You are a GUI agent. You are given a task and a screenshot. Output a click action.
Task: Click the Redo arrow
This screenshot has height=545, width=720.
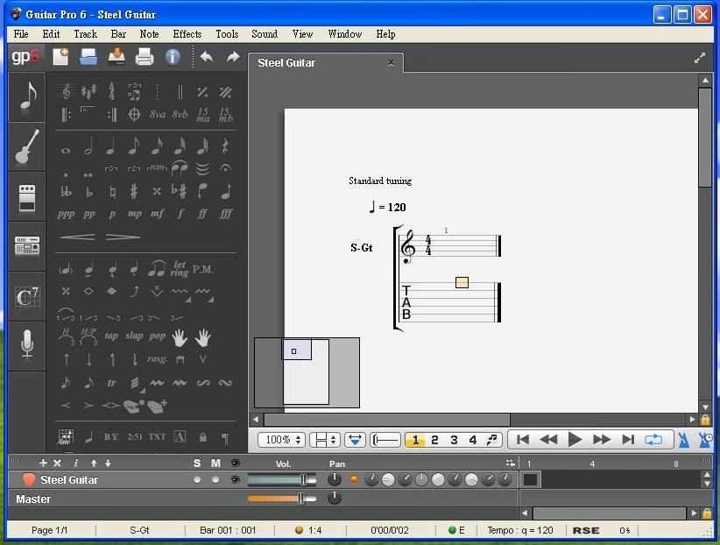pyautogui.click(x=233, y=57)
